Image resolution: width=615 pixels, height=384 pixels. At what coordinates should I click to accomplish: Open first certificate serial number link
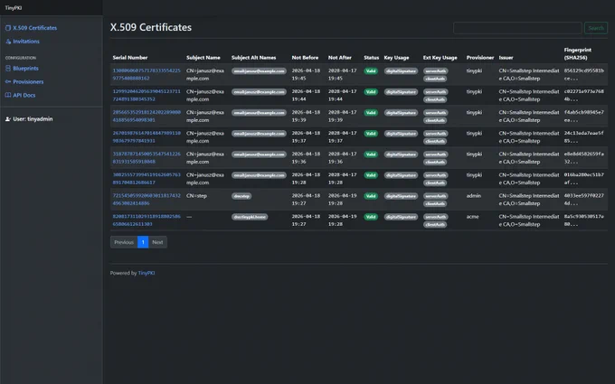point(147,74)
